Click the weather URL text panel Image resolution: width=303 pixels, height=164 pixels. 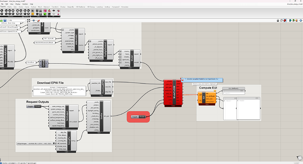pyautogui.click(x=60, y=91)
